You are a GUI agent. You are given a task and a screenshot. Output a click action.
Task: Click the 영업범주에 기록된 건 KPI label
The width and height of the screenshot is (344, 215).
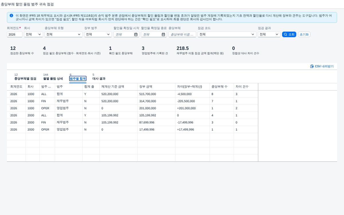pyautogui.click(x=155, y=53)
